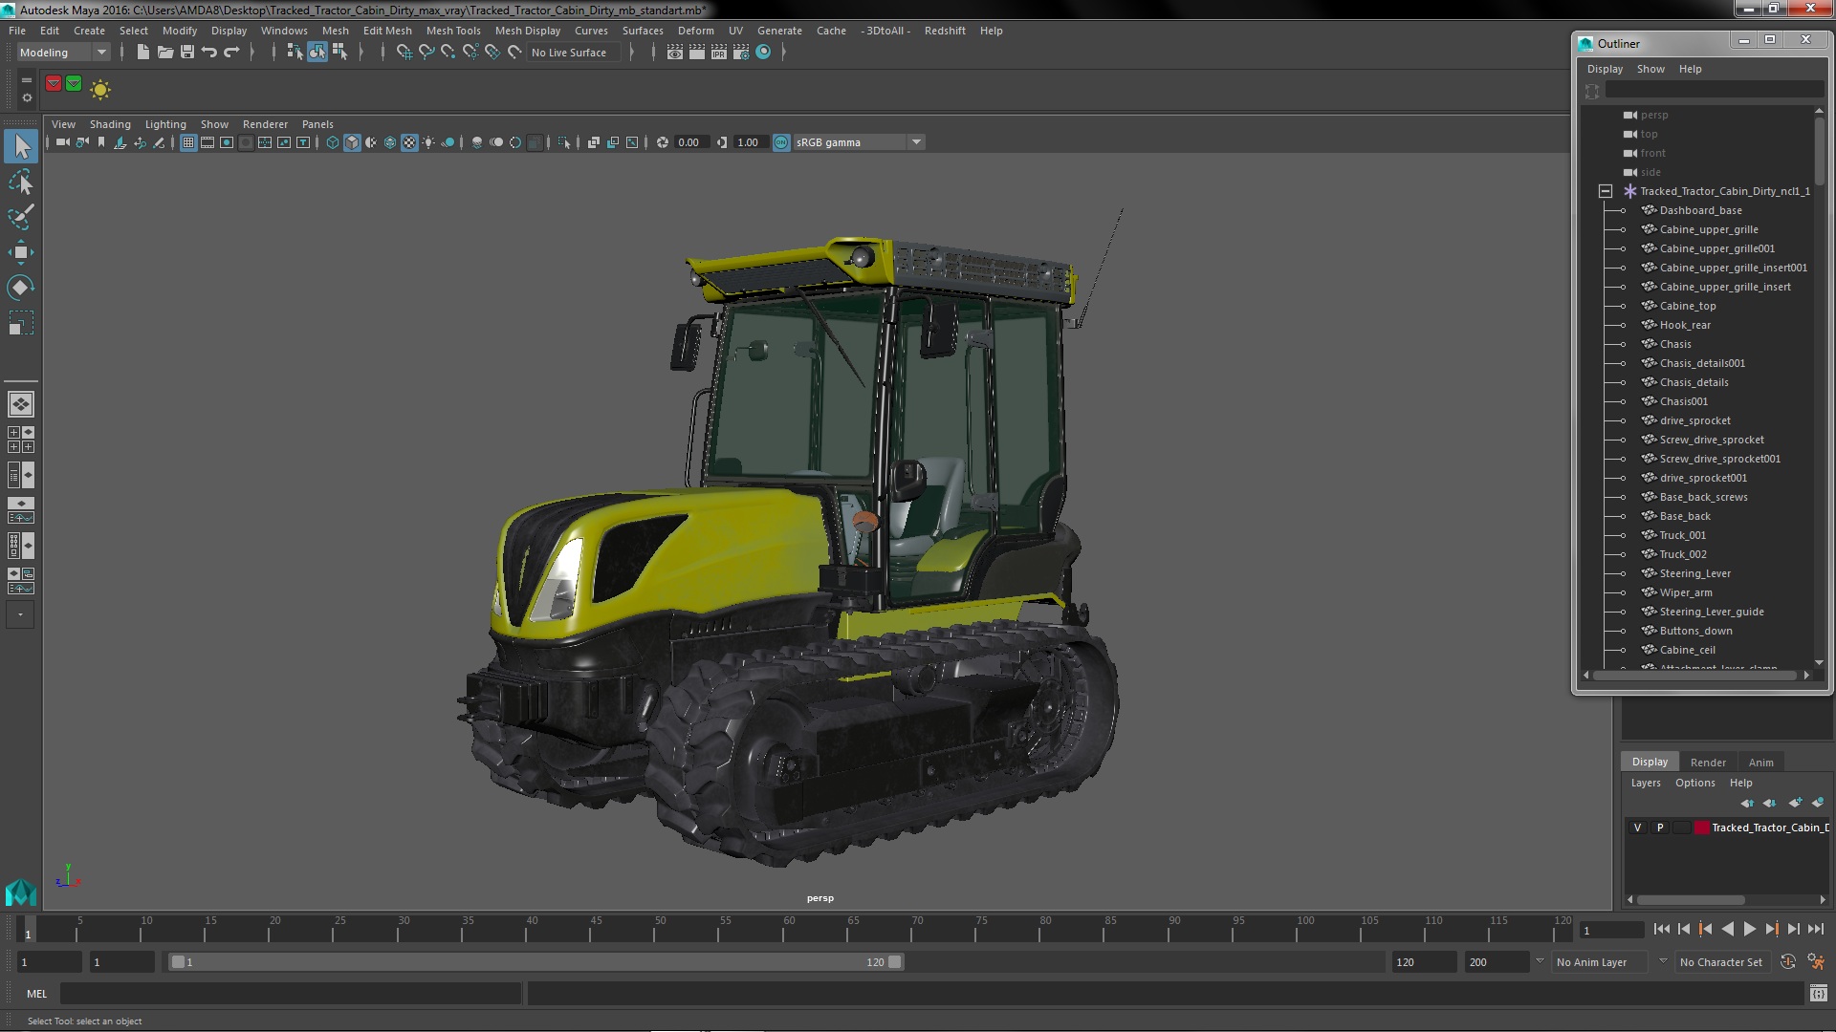Undo the last action
Image resolution: width=1836 pixels, height=1032 pixels.
[x=209, y=52]
